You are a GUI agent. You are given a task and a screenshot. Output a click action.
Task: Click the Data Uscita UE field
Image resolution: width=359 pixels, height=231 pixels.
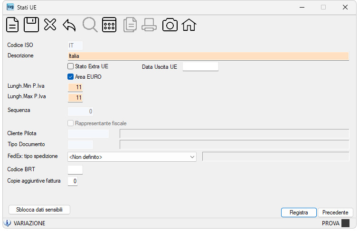tap(200, 66)
